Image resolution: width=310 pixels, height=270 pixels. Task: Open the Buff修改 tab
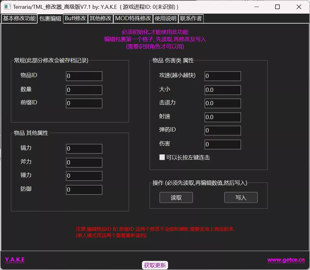[x=75, y=18]
